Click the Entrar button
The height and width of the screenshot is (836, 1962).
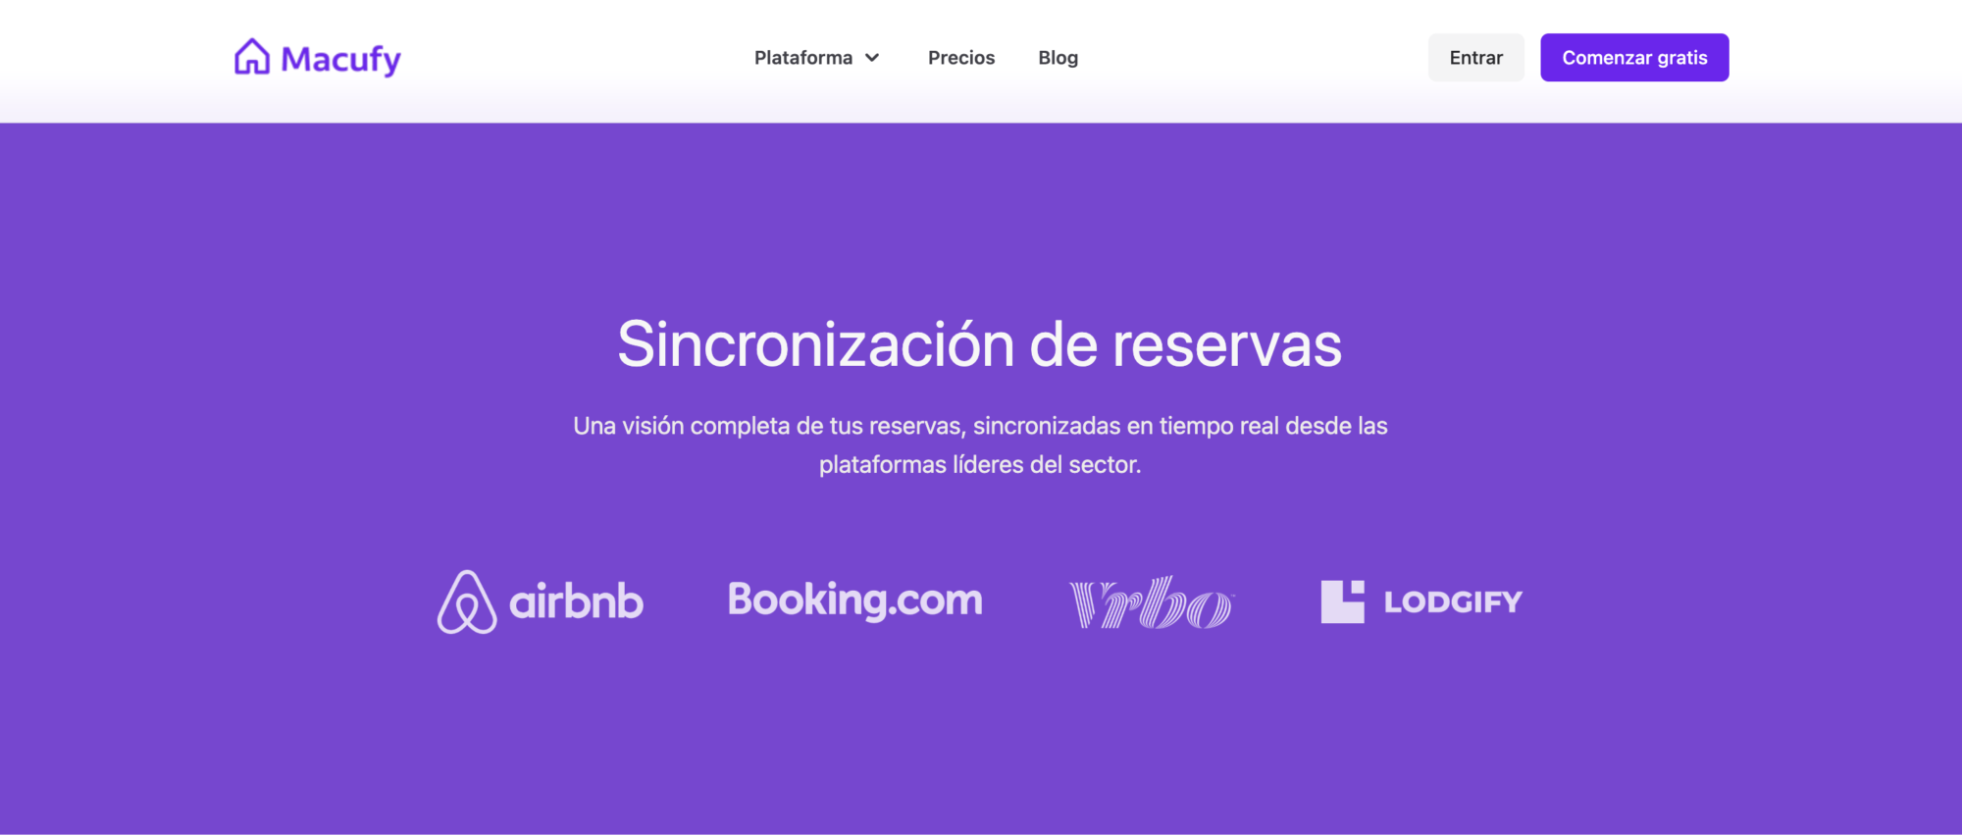coord(1475,58)
